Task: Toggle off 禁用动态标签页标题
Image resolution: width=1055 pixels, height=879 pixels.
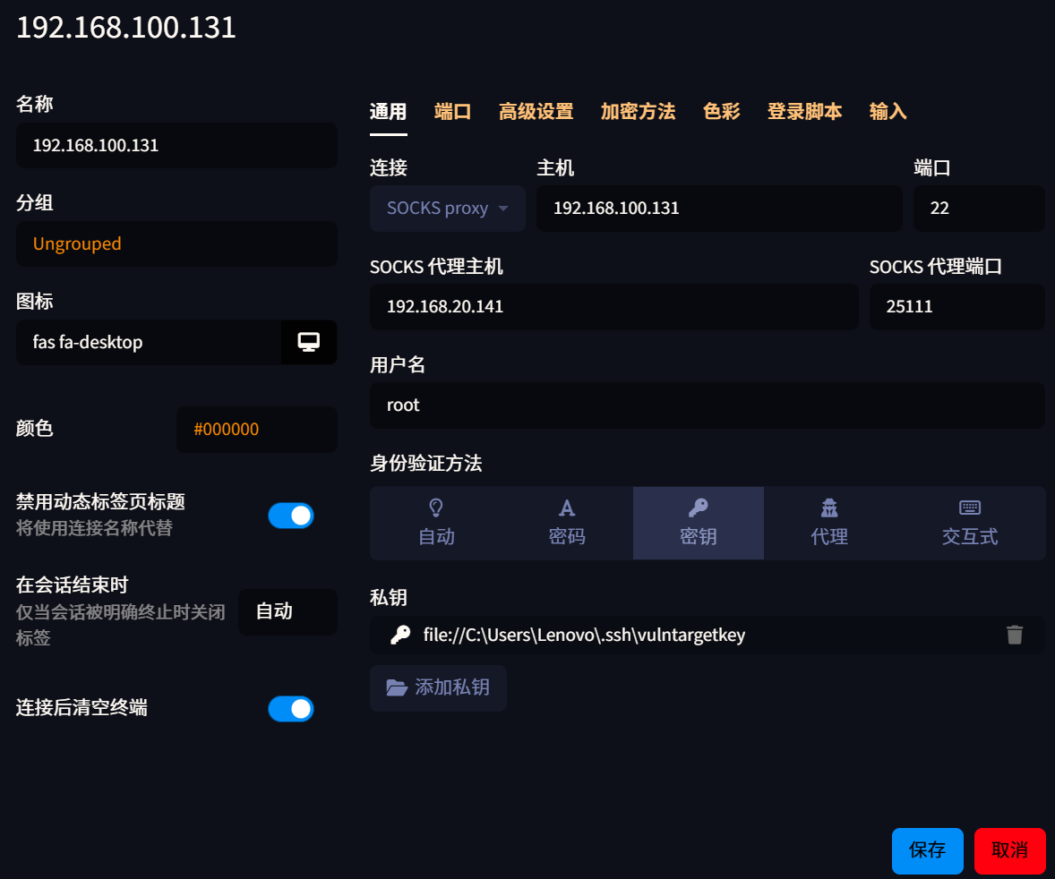Action: coord(290,516)
